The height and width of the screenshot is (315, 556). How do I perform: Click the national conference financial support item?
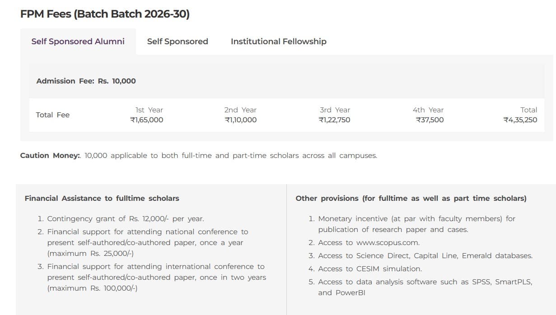147,243
